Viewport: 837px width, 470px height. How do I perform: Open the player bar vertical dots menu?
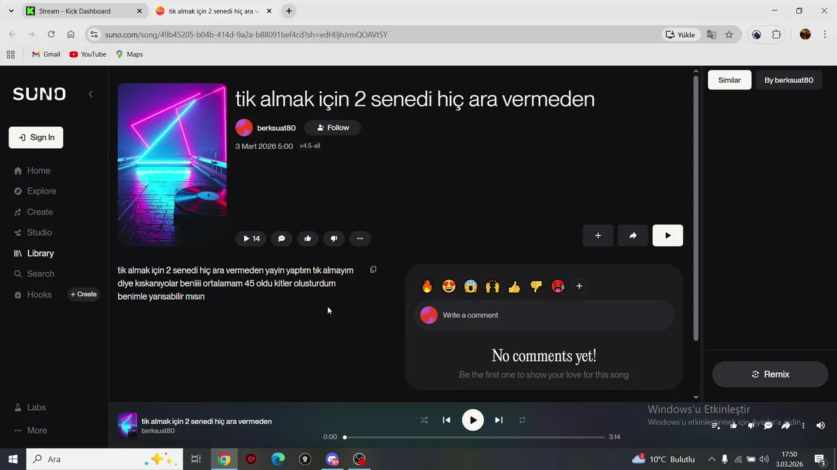click(803, 426)
